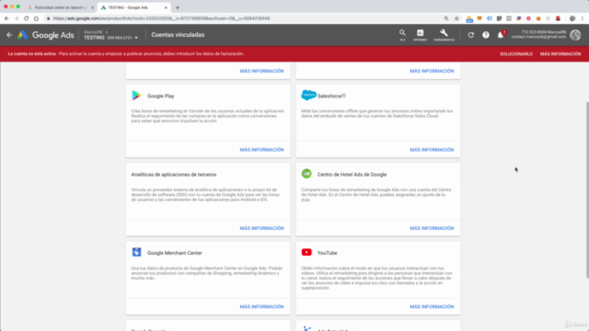Screen dimensions: 589x331
Task: Bookmark this page with the star icon
Action: click(456, 18)
